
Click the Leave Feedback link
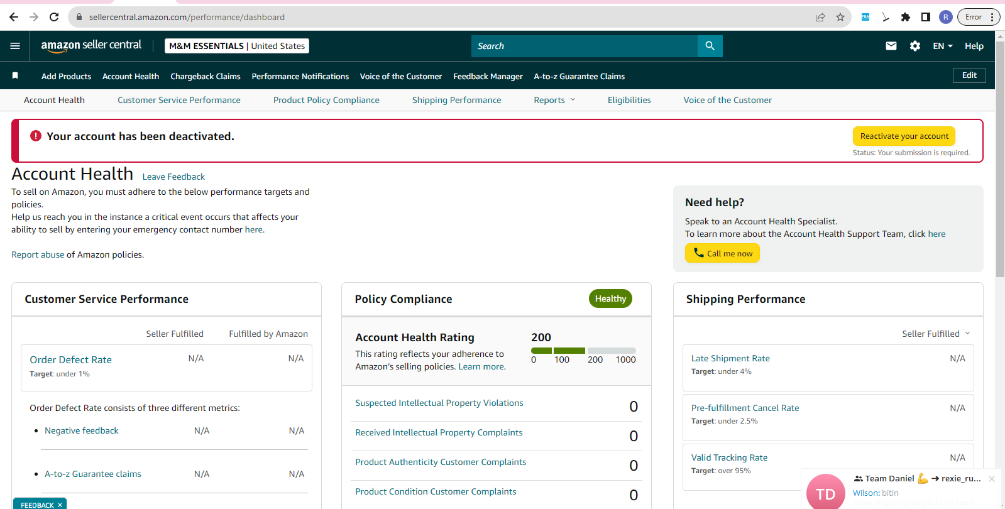(173, 177)
